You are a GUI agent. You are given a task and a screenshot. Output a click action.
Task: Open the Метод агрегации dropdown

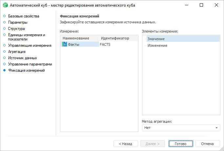coord(181,128)
